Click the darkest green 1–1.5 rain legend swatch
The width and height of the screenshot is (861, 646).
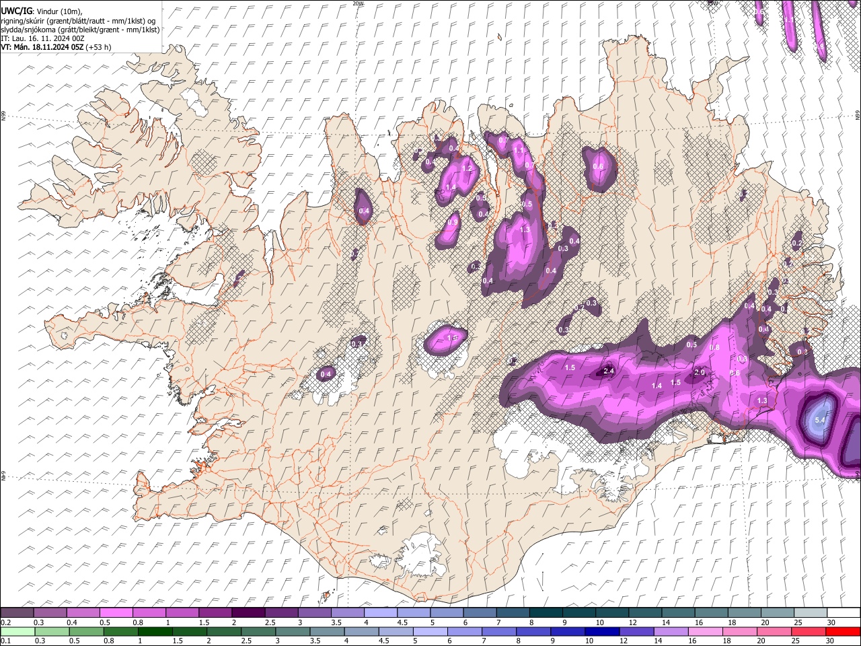155,632
